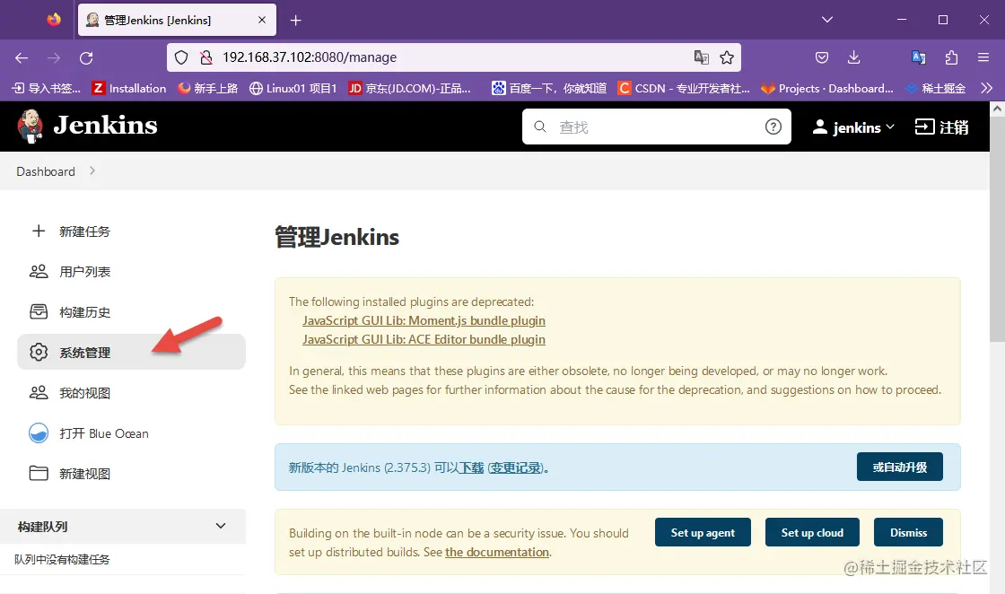This screenshot has width=1005, height=594.
Task: Open the 导入书签 bookmark
Action: [x=47, y=89]
